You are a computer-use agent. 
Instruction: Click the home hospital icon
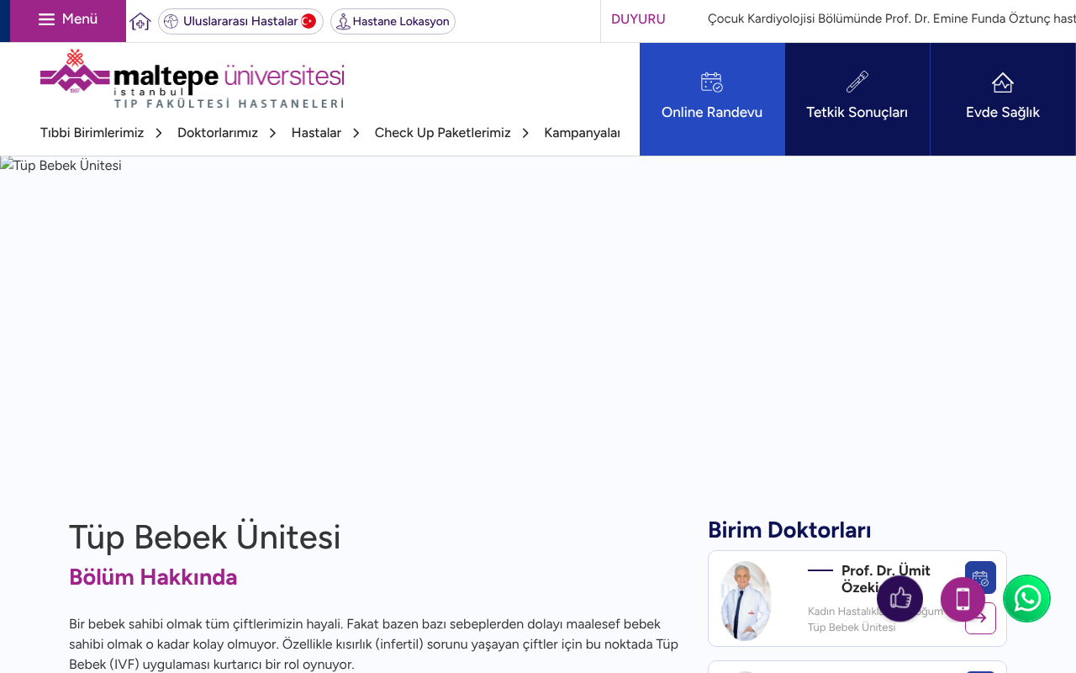[x=140, y=21]
